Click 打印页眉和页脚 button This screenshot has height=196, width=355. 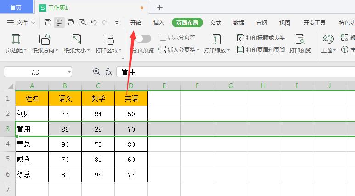(261, 50)
